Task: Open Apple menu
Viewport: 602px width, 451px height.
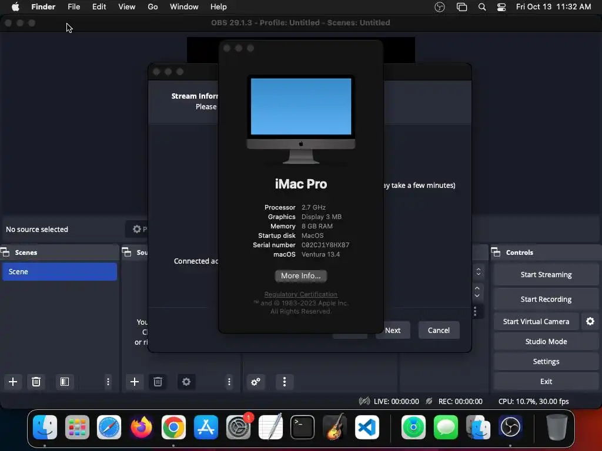Action: coord(15,7)
